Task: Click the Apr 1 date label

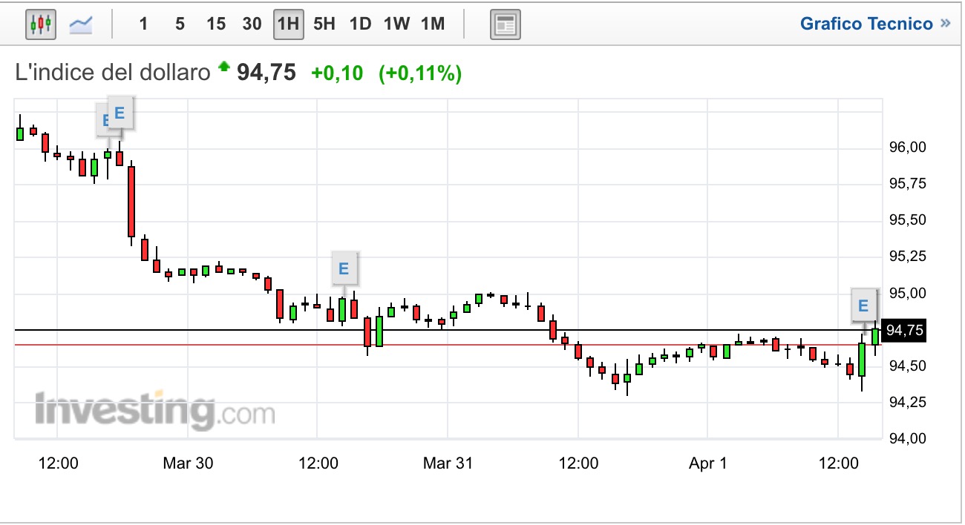Action: [x=707, y=463]
